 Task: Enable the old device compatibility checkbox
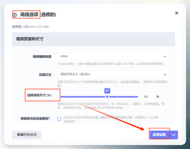59,119
